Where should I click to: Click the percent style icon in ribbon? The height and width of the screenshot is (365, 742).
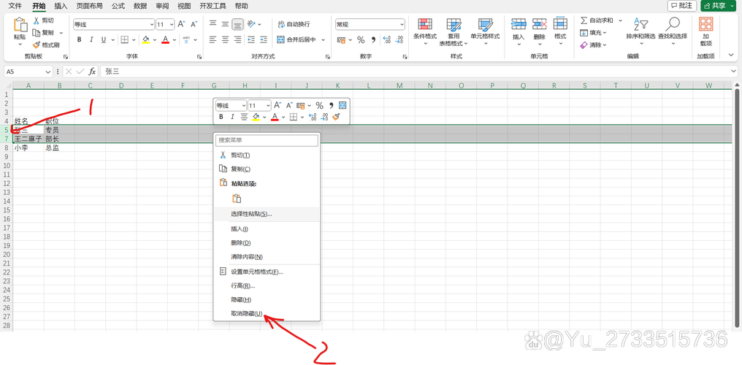pyautogui.click(x=361, y=39)
